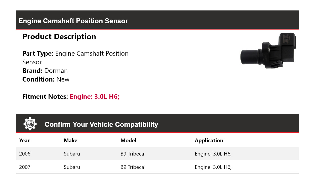Click the 2007 row's Engine: 3.0L H6 application
This screenshot has width=315, height=184.
pyautogui.click(x=213, y=167)
